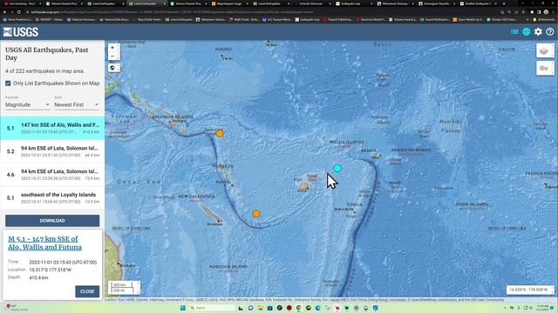The height and width of the screenshot is (313, 558).
Task: Zoom out of the map with minus
Action: click(x=112, y=56)
